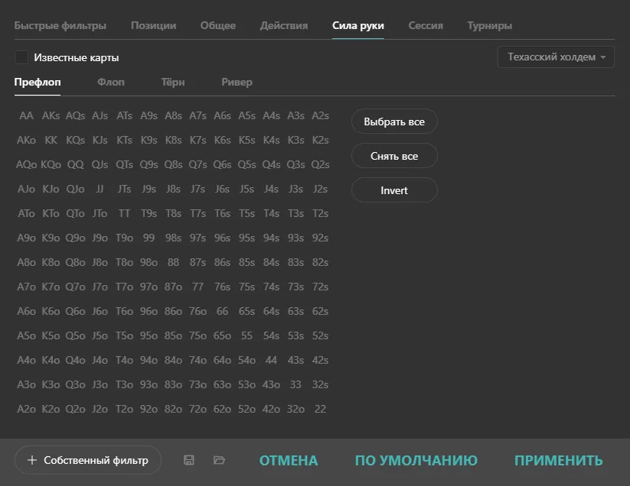Select the Флоп street tab
The width and height of the screenshot is (630, 486).
(x=111, y=82)
